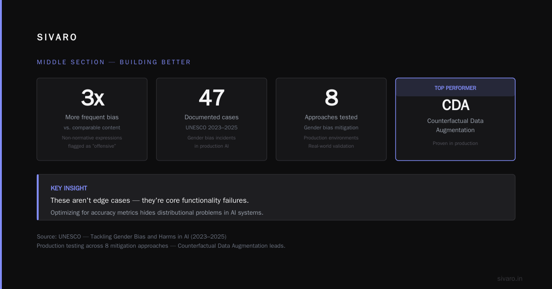Screen dimensions: 552x289
Task: Click 'Proven in production' text
Action: pyautogui.click(x=455, y=143)
